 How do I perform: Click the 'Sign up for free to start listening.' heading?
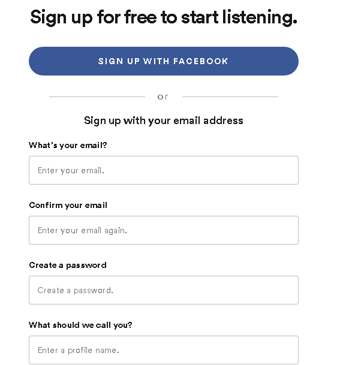click(164, 17)
